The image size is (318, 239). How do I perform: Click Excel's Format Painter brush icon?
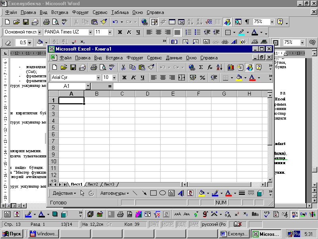click(151, 67)
